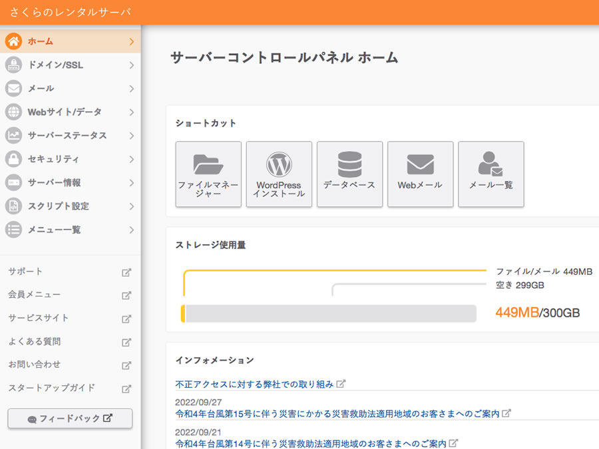Viewport: 599px width, 449px height.
Task: Click external link icon beside よくある質問
Action: pos(126,342)
